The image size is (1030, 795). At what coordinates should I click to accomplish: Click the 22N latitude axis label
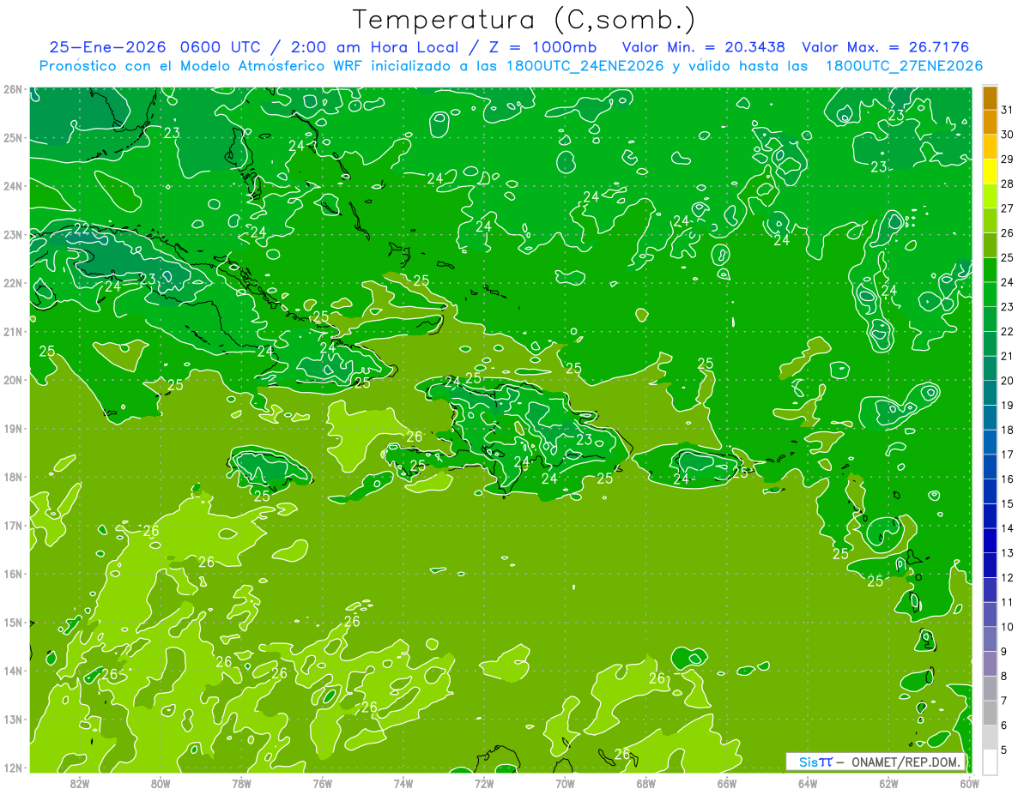(x=12, y=283)
